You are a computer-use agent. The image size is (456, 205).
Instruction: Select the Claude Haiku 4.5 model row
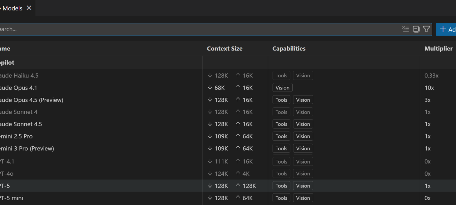228,76
